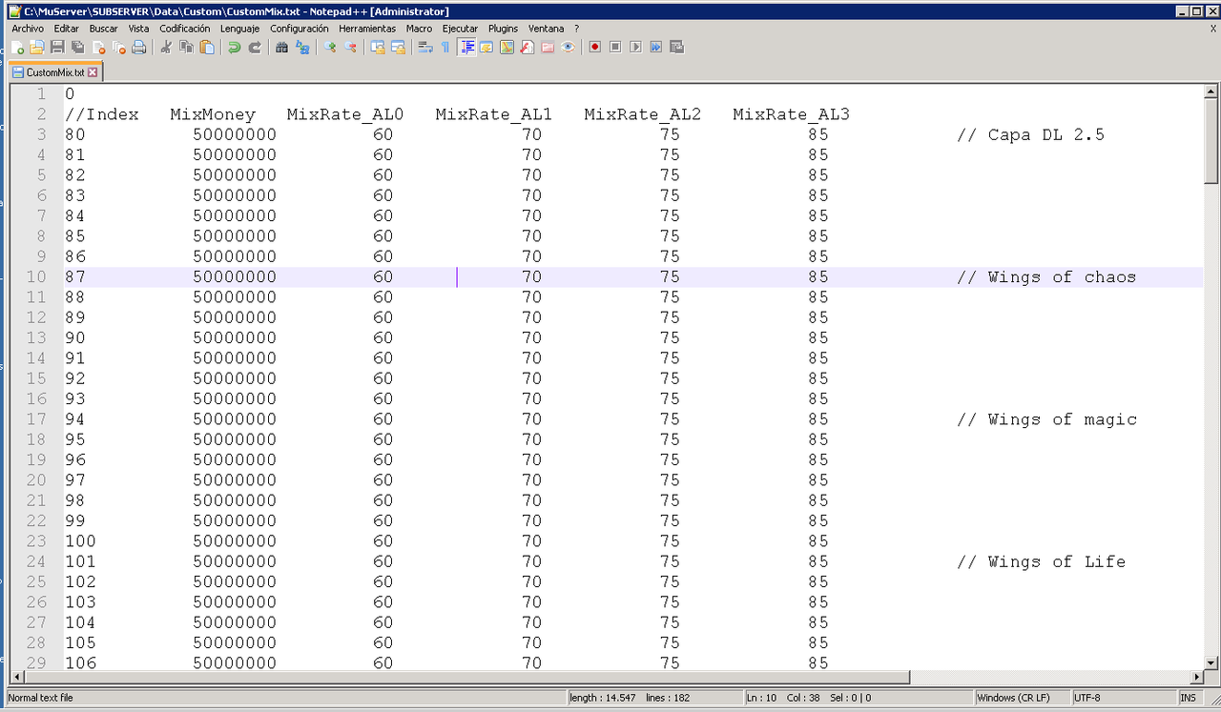Click the Windows (CR LF) status field
Viewport: 1221px width, 712px height.
(1021, 698)
